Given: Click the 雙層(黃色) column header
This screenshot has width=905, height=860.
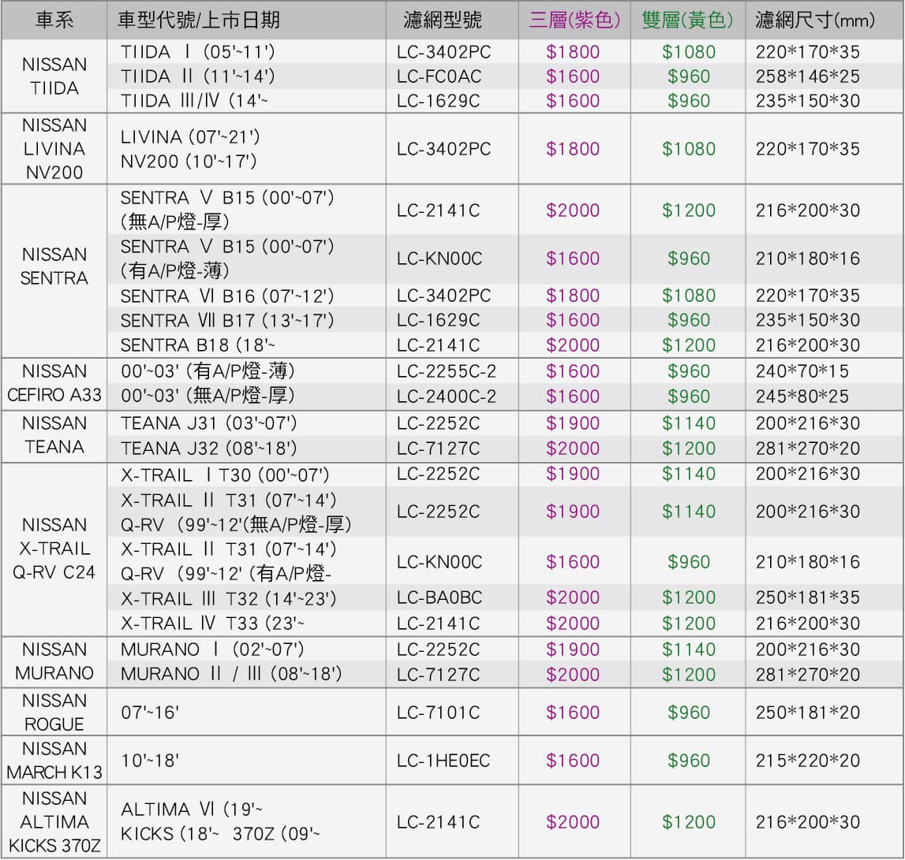Looking at the screenshot, I should 687,20.
